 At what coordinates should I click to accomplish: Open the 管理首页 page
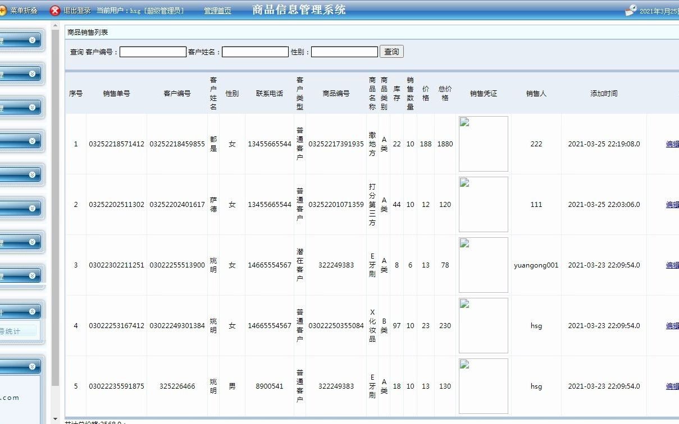coord(217,10)
